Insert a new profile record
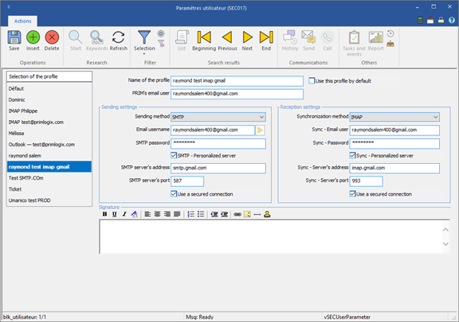The width and height of the screenshot is (459, 322). pos(33,41)
